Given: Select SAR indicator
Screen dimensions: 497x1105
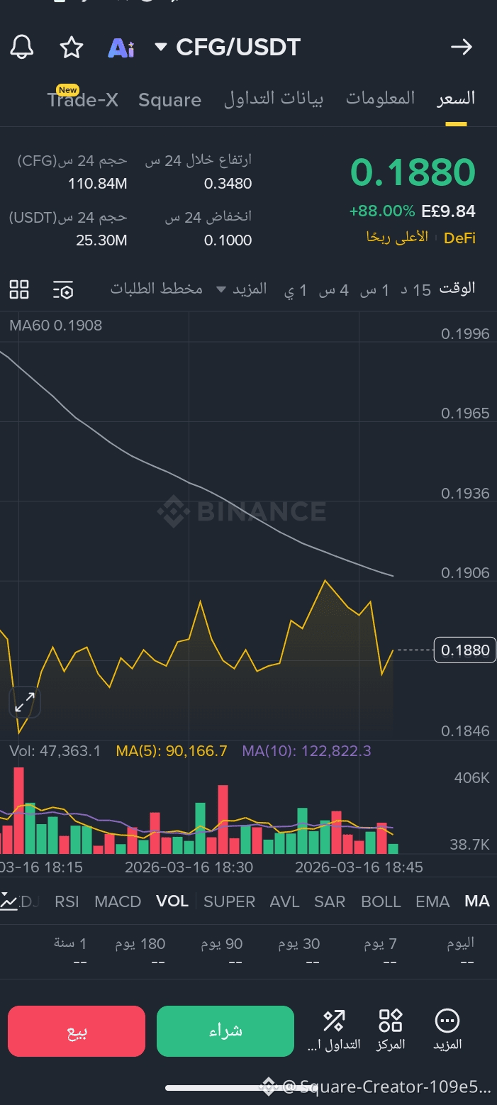Looking at the screenshot, I should click(x=330, y=901).
